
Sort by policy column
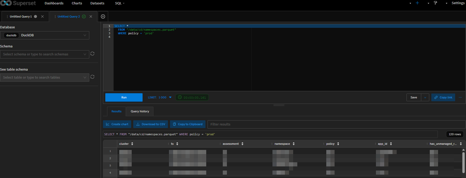(x=338, y=144)
